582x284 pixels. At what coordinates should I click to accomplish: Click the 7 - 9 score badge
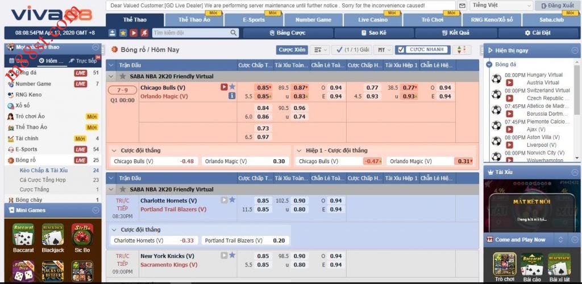click(122, 90)
